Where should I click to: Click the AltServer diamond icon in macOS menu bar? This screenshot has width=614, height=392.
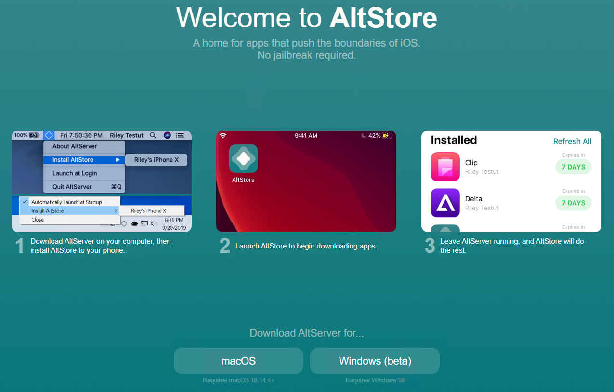pos(49,135)
